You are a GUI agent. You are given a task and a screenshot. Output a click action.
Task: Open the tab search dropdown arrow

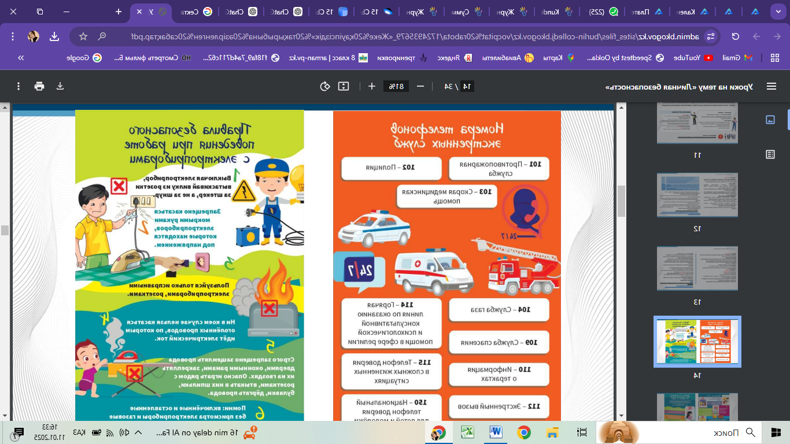[x=777, y=12]
